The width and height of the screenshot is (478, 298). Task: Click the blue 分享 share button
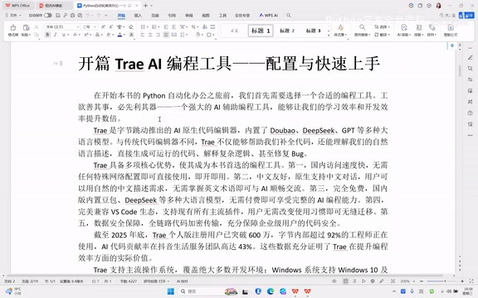[x=466, y=15]
